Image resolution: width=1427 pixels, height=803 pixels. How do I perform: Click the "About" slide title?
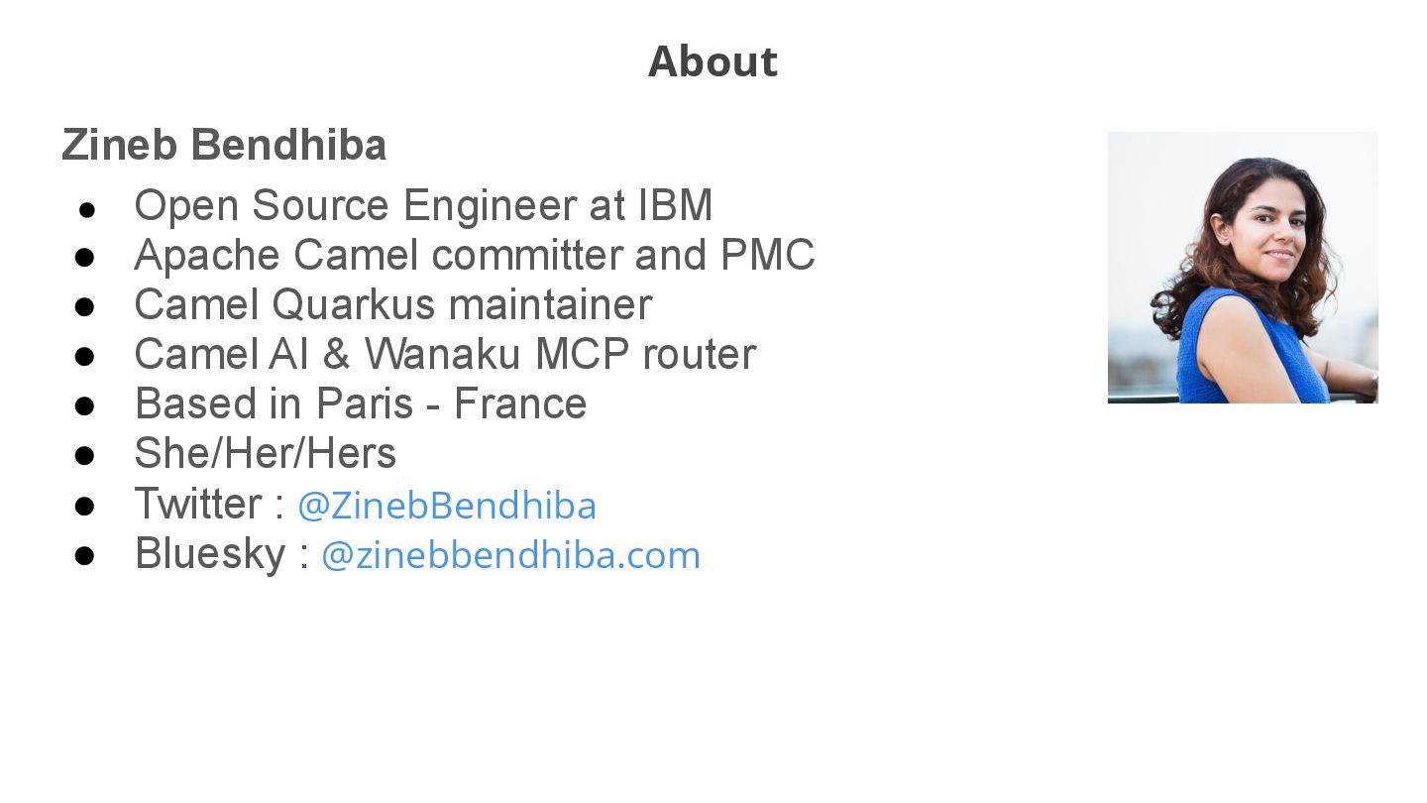tap(713, 61)
